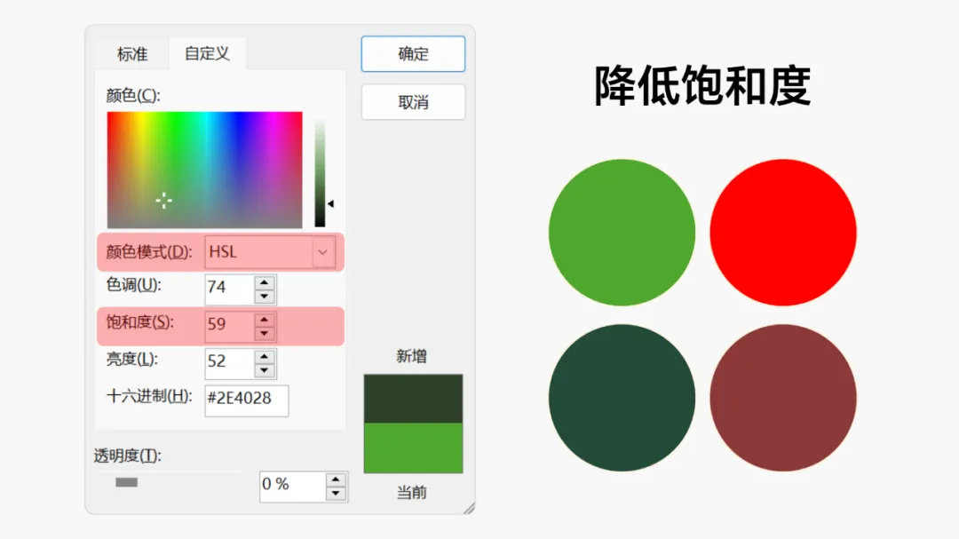Select the dark reddish-brown circle

[x=783, y=398]
